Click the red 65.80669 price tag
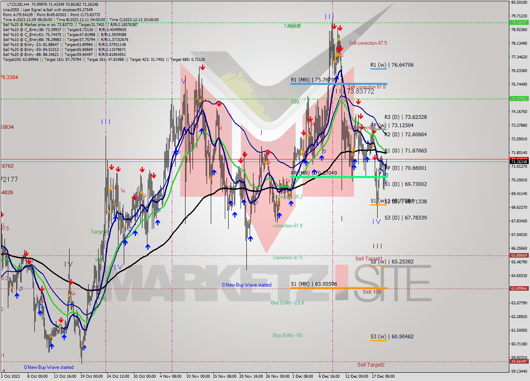 519,256
